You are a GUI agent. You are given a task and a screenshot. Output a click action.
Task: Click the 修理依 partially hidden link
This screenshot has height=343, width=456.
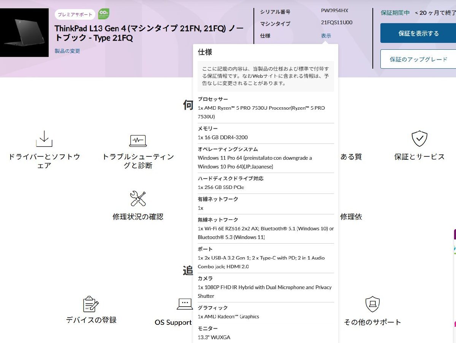(x=351, y=217)
